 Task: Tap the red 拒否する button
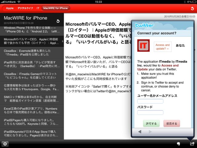click(172, 123)
